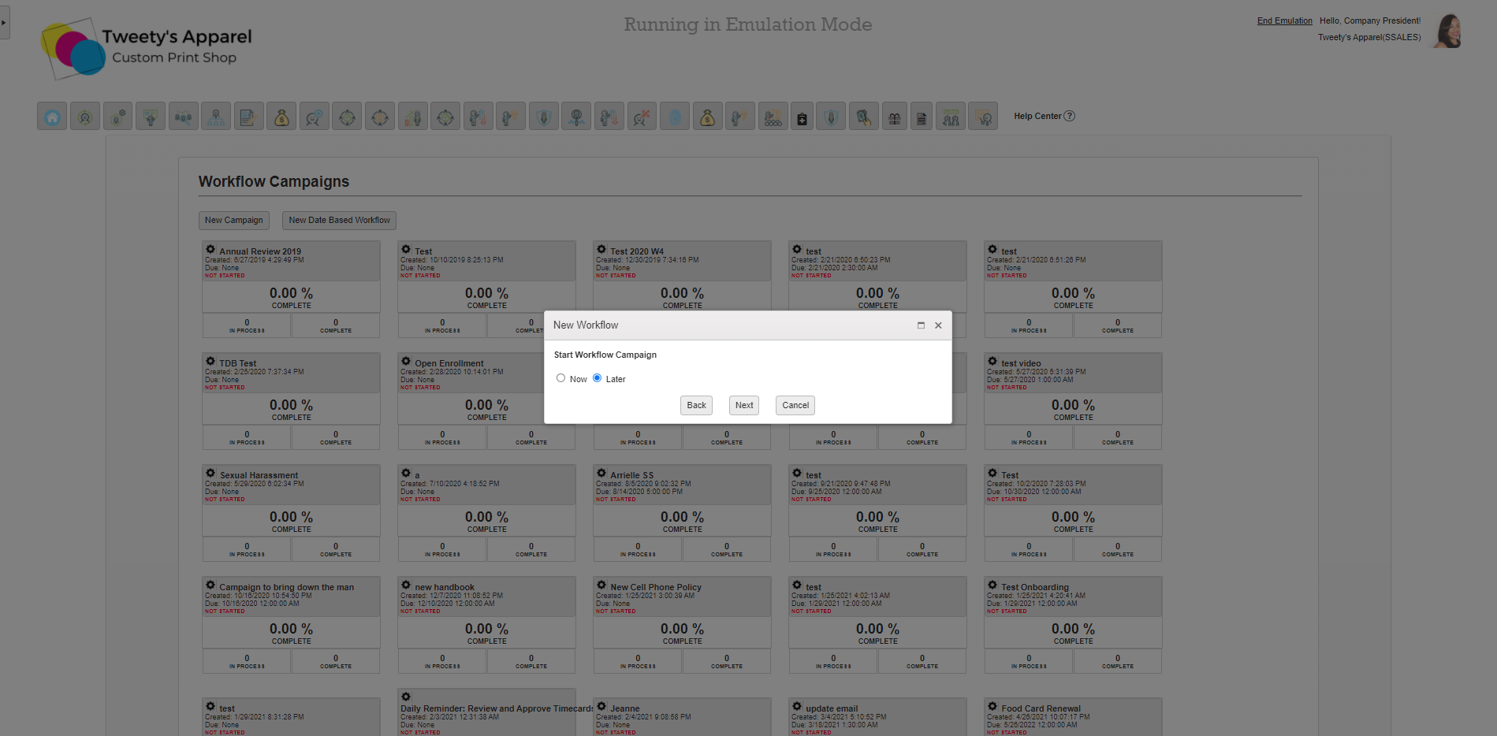Viewport: 1497px width, 736px height.
Task: Cancel the New Workflow dialog
Action: (x=795, y=405)
